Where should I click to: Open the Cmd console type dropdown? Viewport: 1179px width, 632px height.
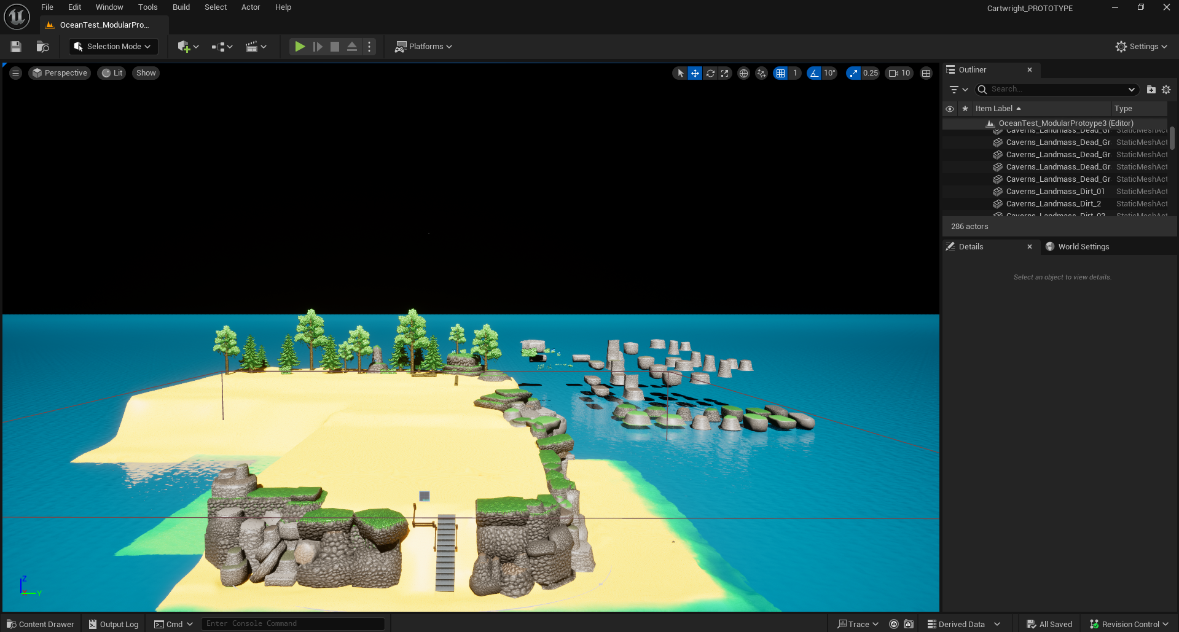[x=173, y=624]
